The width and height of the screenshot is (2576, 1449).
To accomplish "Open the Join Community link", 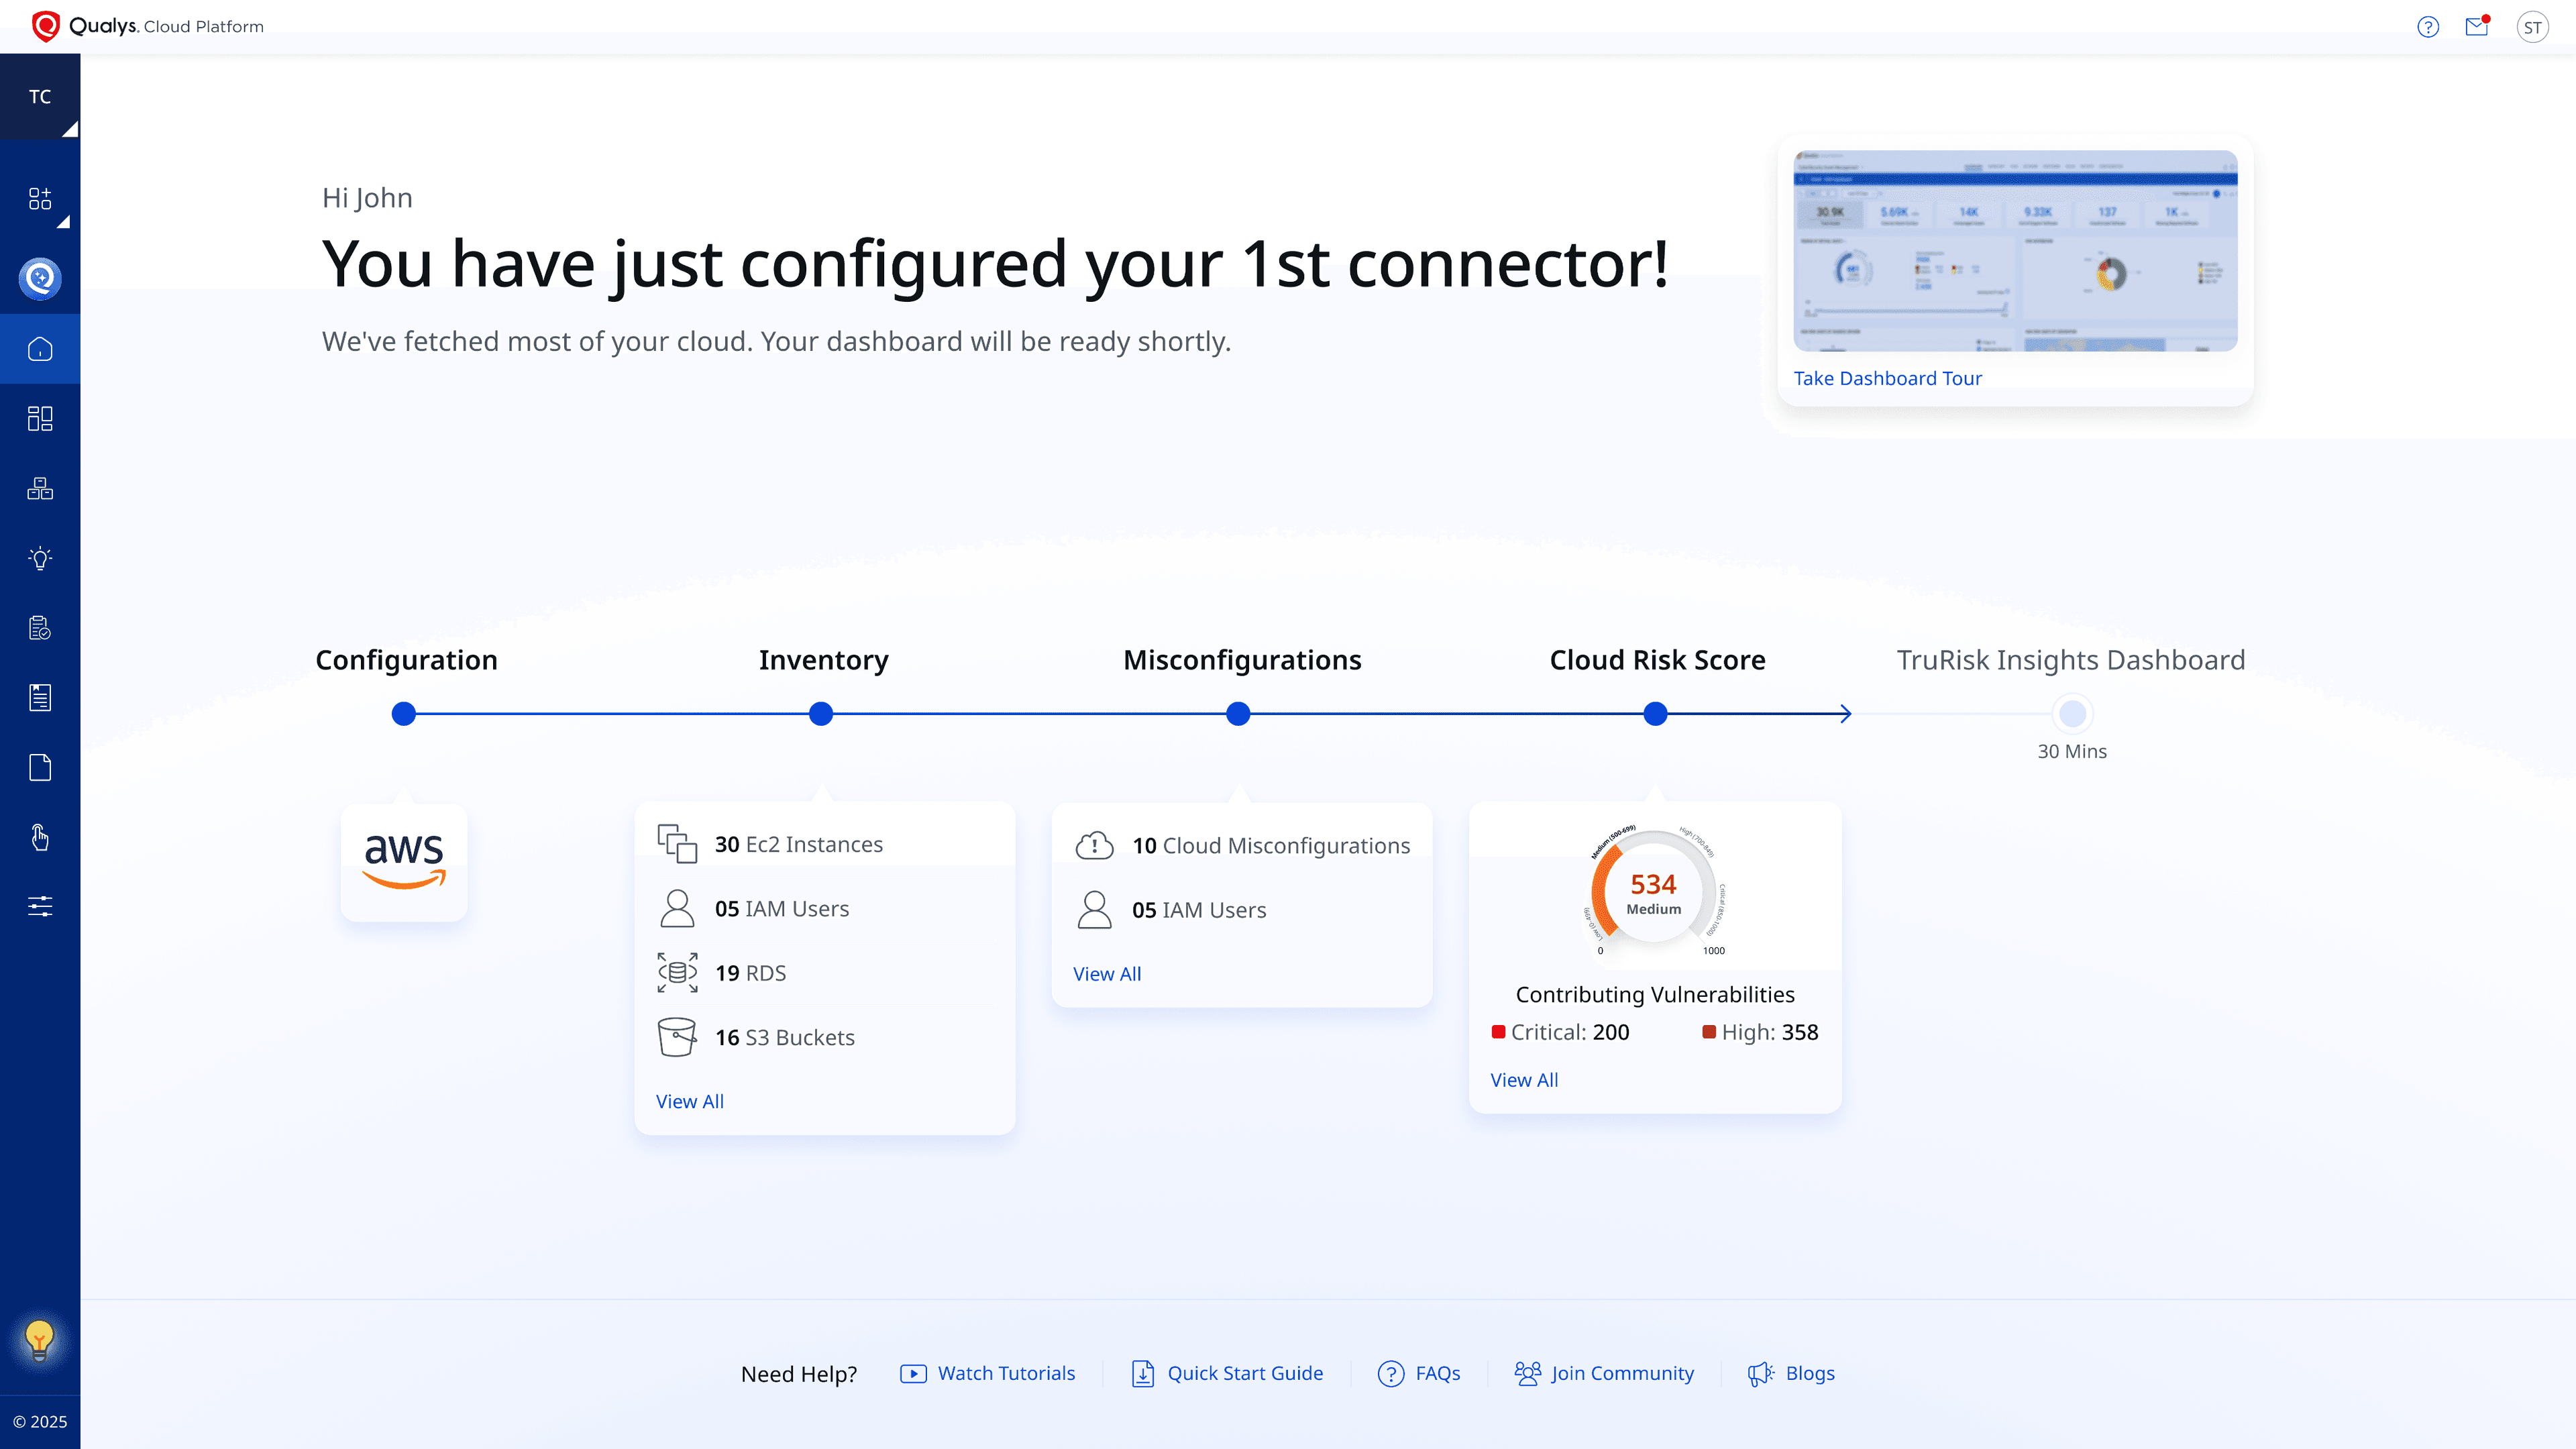I will pos(1604,1374).
